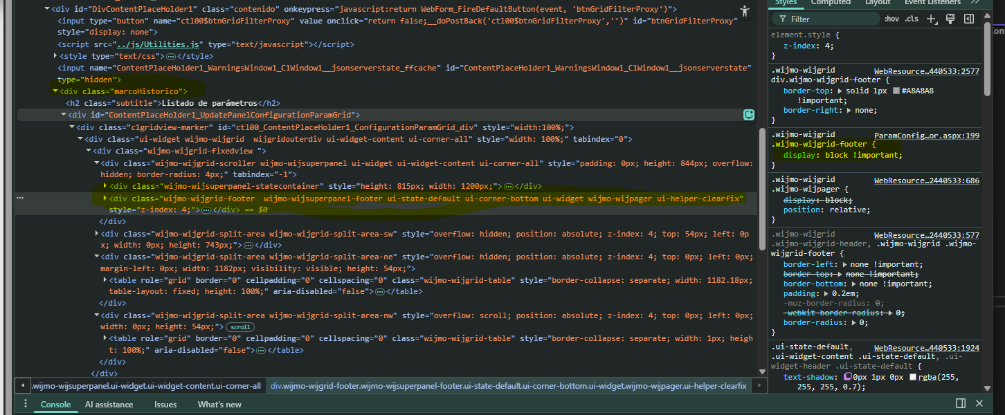Click the scroll badge on split-area-nw div

240,326
